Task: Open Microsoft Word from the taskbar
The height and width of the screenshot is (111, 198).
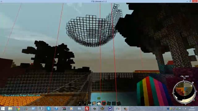Action: (x=110, y=109)
